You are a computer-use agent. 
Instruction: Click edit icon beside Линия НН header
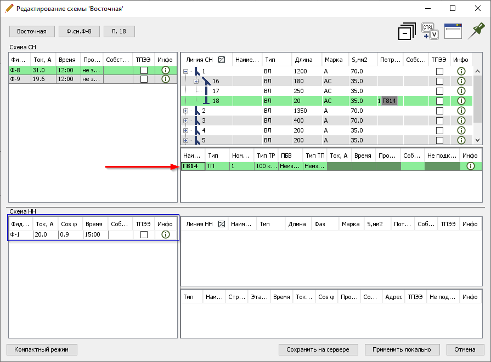(222, 224)
